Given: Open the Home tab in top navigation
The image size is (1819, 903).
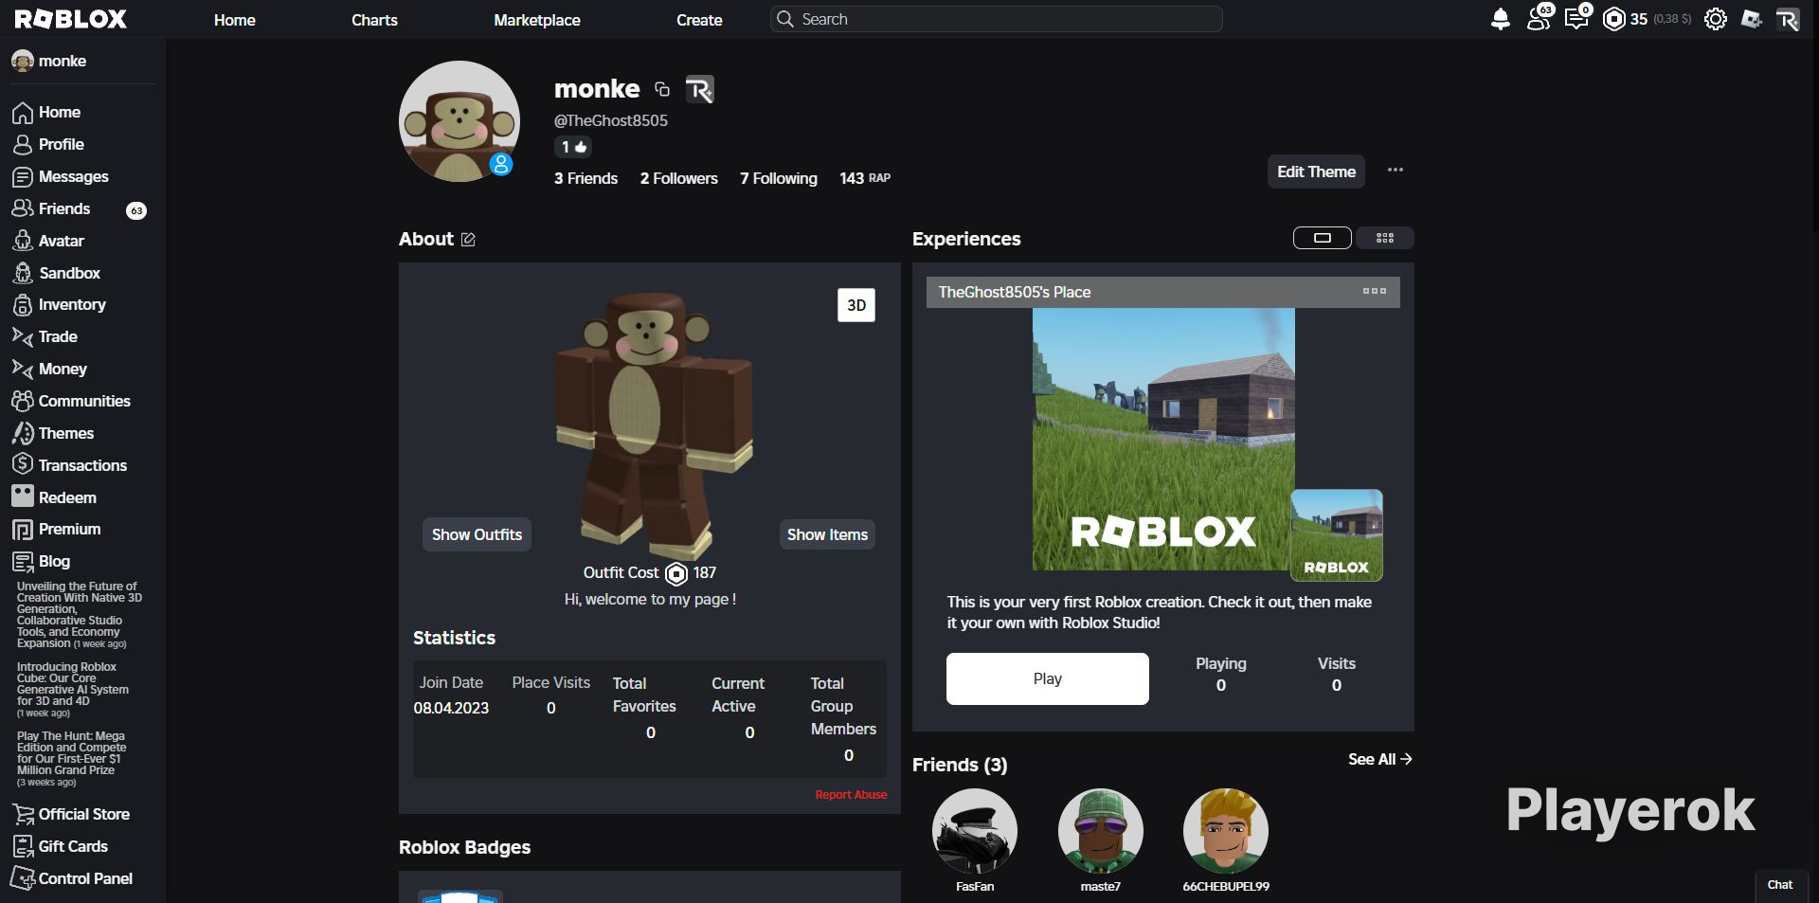Looking at the screenshot, I should 235,20.
